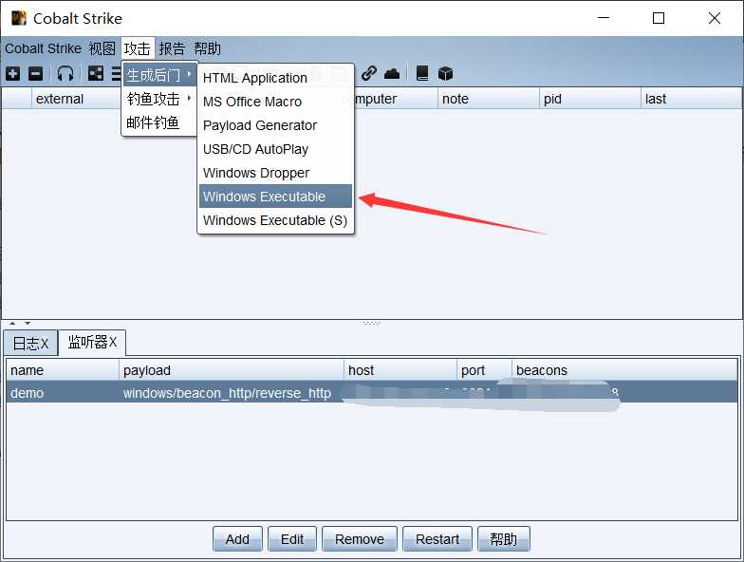Click the Cobalt Strike title bar logo
Screen dimensions: 744x562
[x=19, y=18]
